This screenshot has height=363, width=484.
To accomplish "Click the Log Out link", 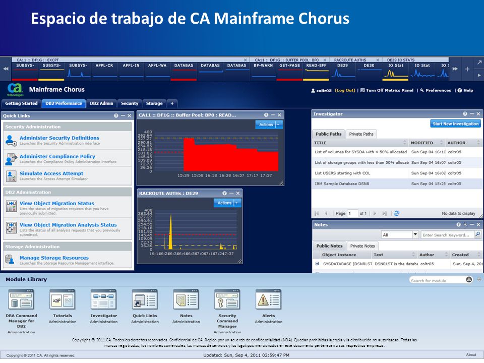I will pos(345,90).
